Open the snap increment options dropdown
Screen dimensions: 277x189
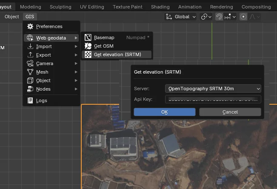pyautogui.click(x=230, y=17)
